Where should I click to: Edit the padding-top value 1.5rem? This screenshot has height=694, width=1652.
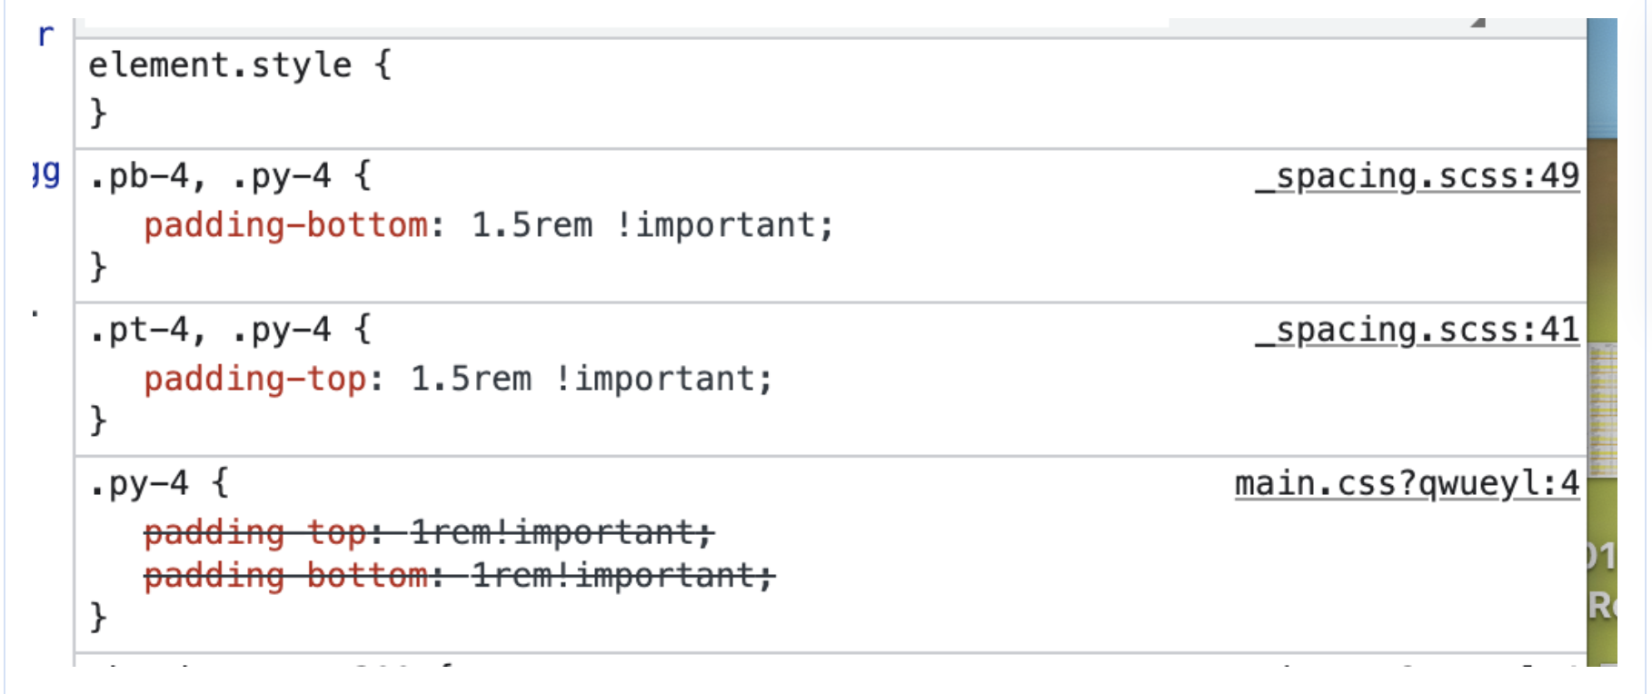473,379
